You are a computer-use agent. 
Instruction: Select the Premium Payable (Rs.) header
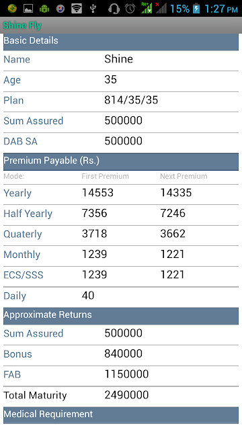(x=121, y=161)
